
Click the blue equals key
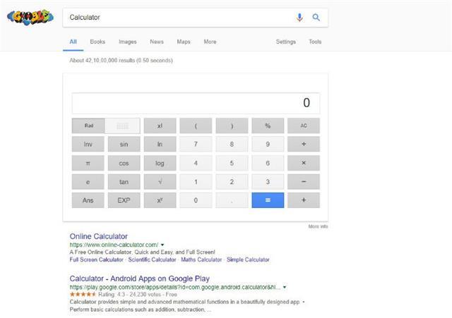point(268,200)
